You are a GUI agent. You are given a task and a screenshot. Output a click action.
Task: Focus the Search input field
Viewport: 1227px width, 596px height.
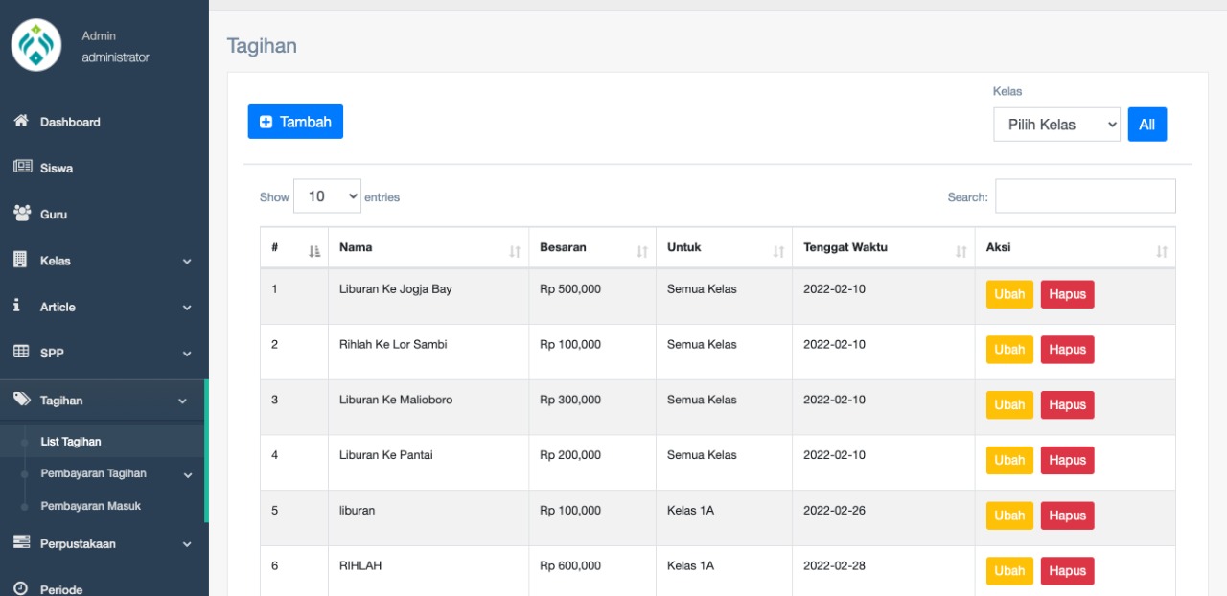tap(1085, 196)
